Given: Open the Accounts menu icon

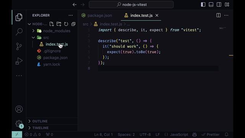Looking at the screenshot, I should pyautogui.click(x=19, y=109).
